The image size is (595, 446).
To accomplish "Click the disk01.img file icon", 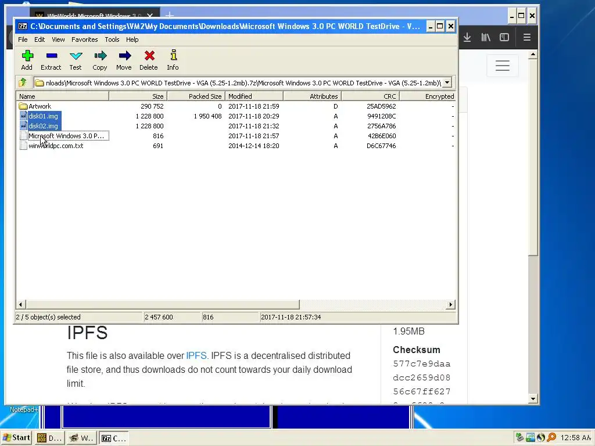I will point(23,116).
